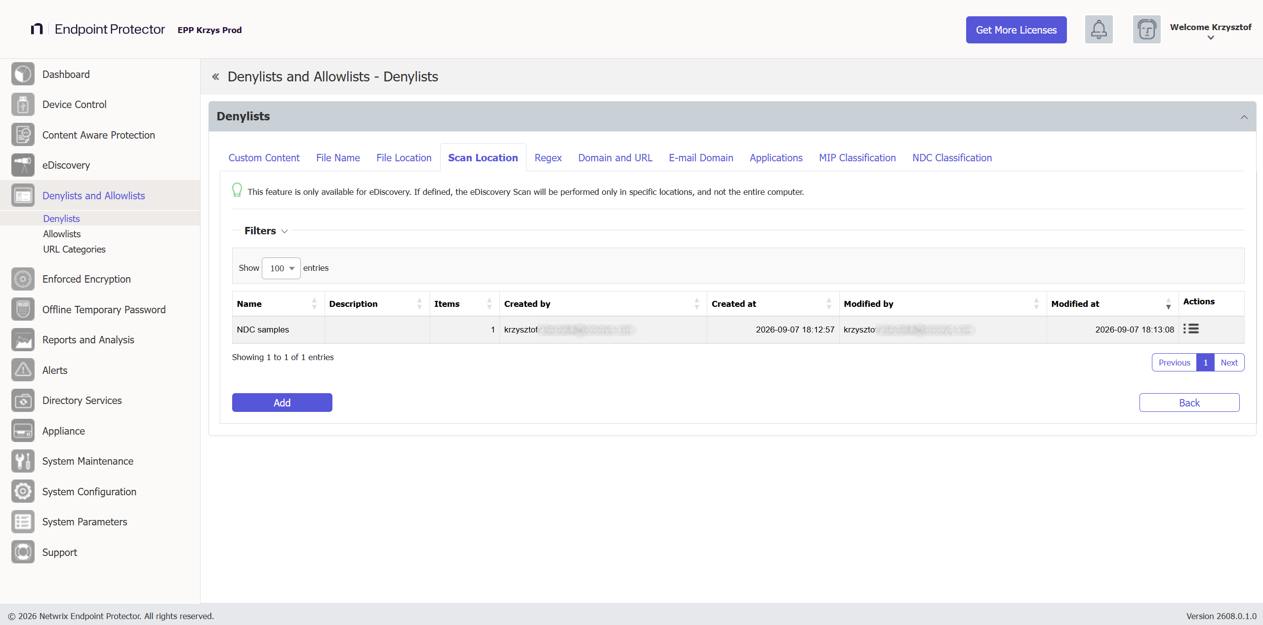Click the Device Control USB icon
This screenshot has height=625, width=1263.
click(x=23, y=105)
